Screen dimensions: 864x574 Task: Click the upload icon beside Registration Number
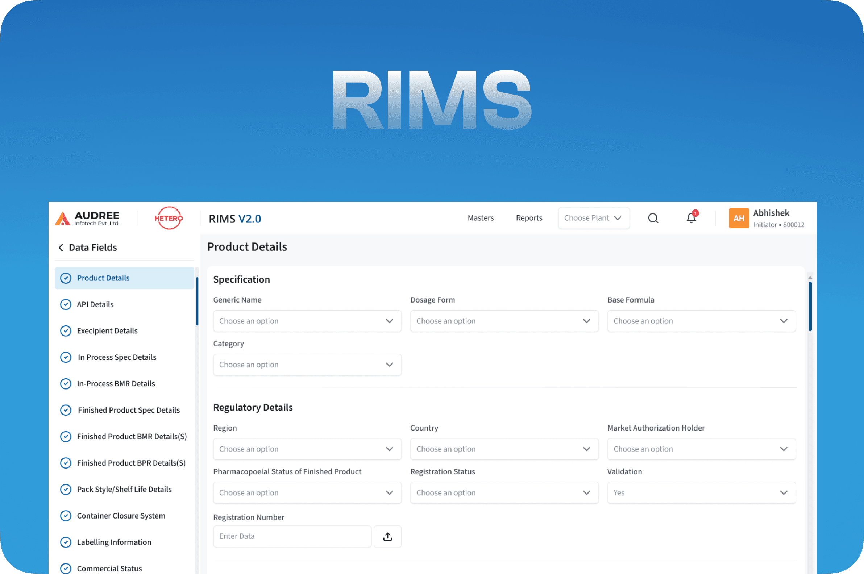(387, 537)
